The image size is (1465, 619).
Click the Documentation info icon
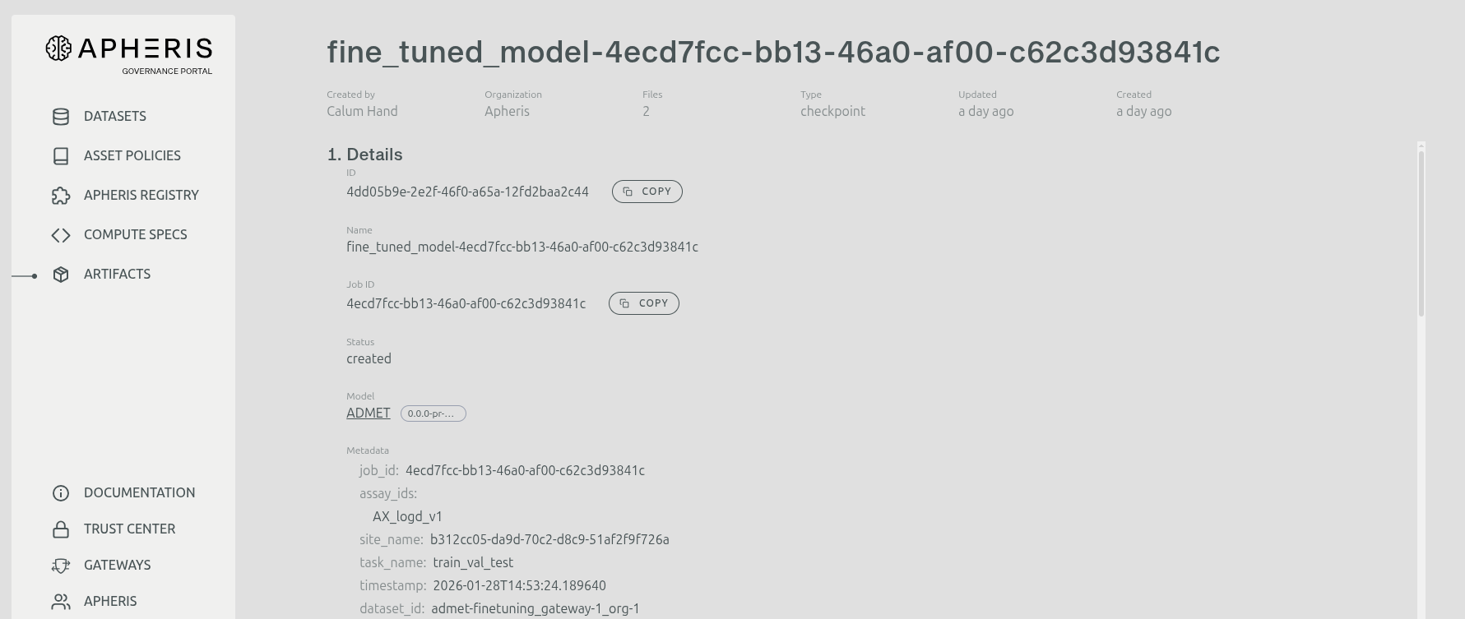pos(61,493)
